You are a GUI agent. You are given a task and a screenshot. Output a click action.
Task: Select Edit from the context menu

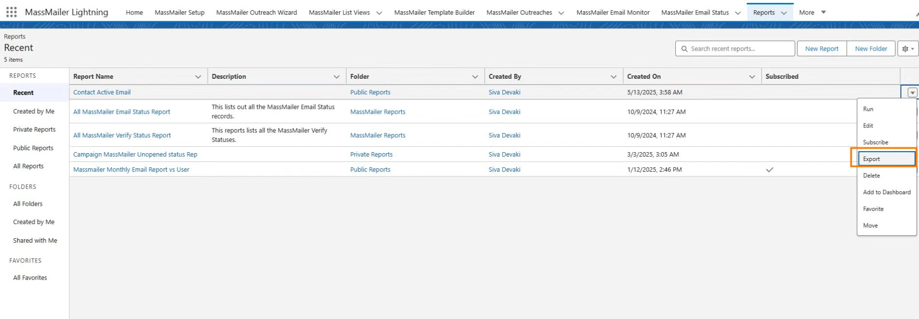coord(886,125)
